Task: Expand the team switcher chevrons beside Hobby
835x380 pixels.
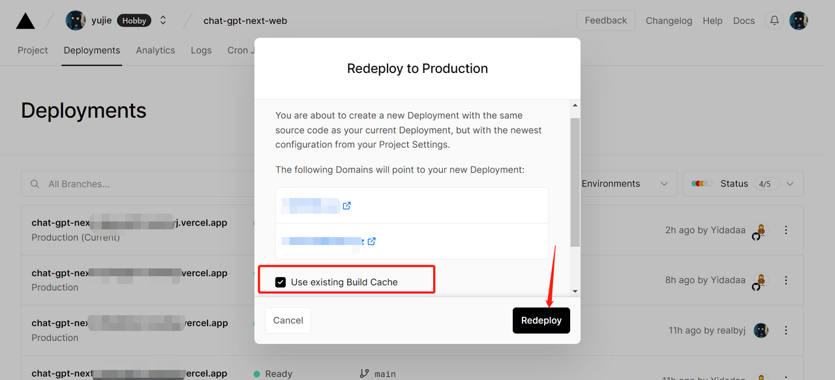Action: [x=163, y=21]
